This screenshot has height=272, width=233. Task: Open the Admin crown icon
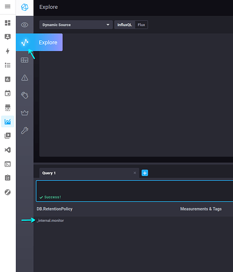pos(24,113)
